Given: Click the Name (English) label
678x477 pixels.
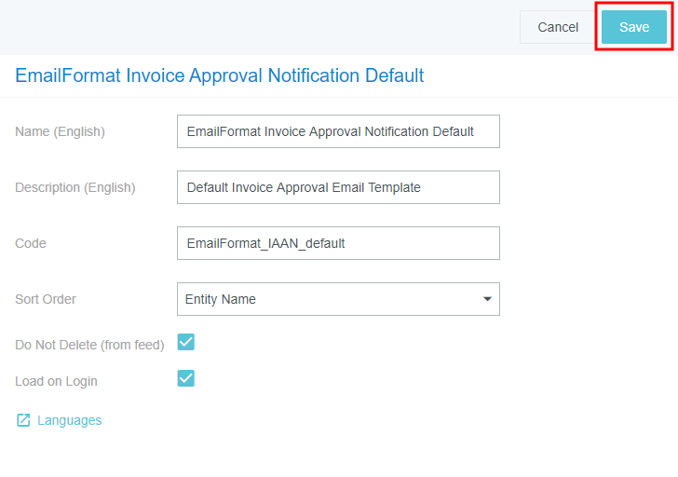Looking at the screenshot, I should [60, 131].
